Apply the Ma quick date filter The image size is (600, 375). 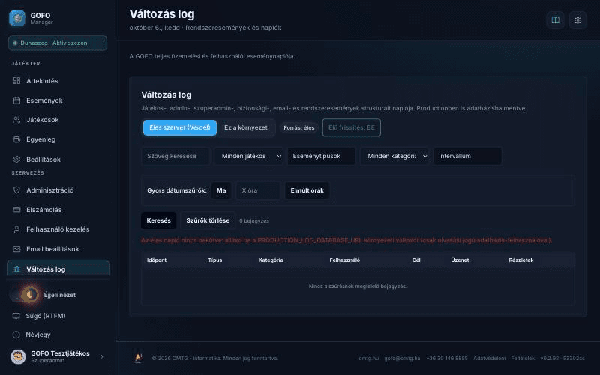pos(221,190)
